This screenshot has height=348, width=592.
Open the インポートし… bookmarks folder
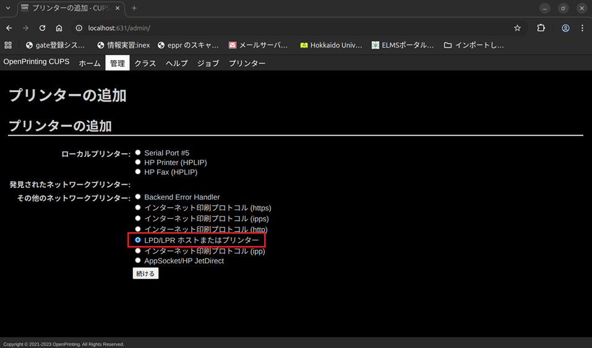point(474,45)
